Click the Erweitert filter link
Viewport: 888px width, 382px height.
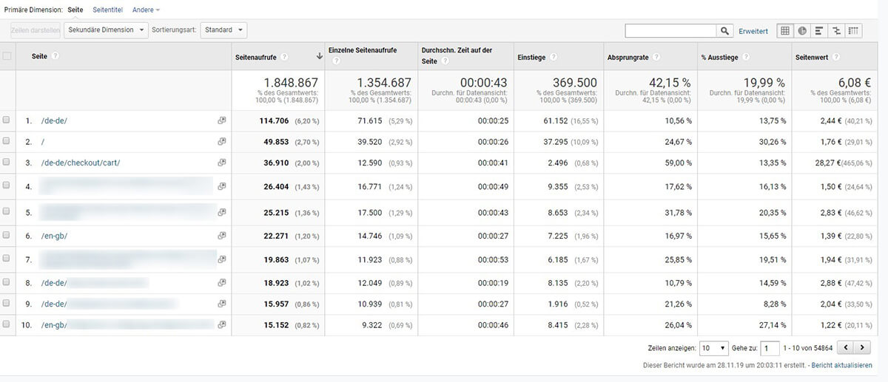tap(753, 31)
